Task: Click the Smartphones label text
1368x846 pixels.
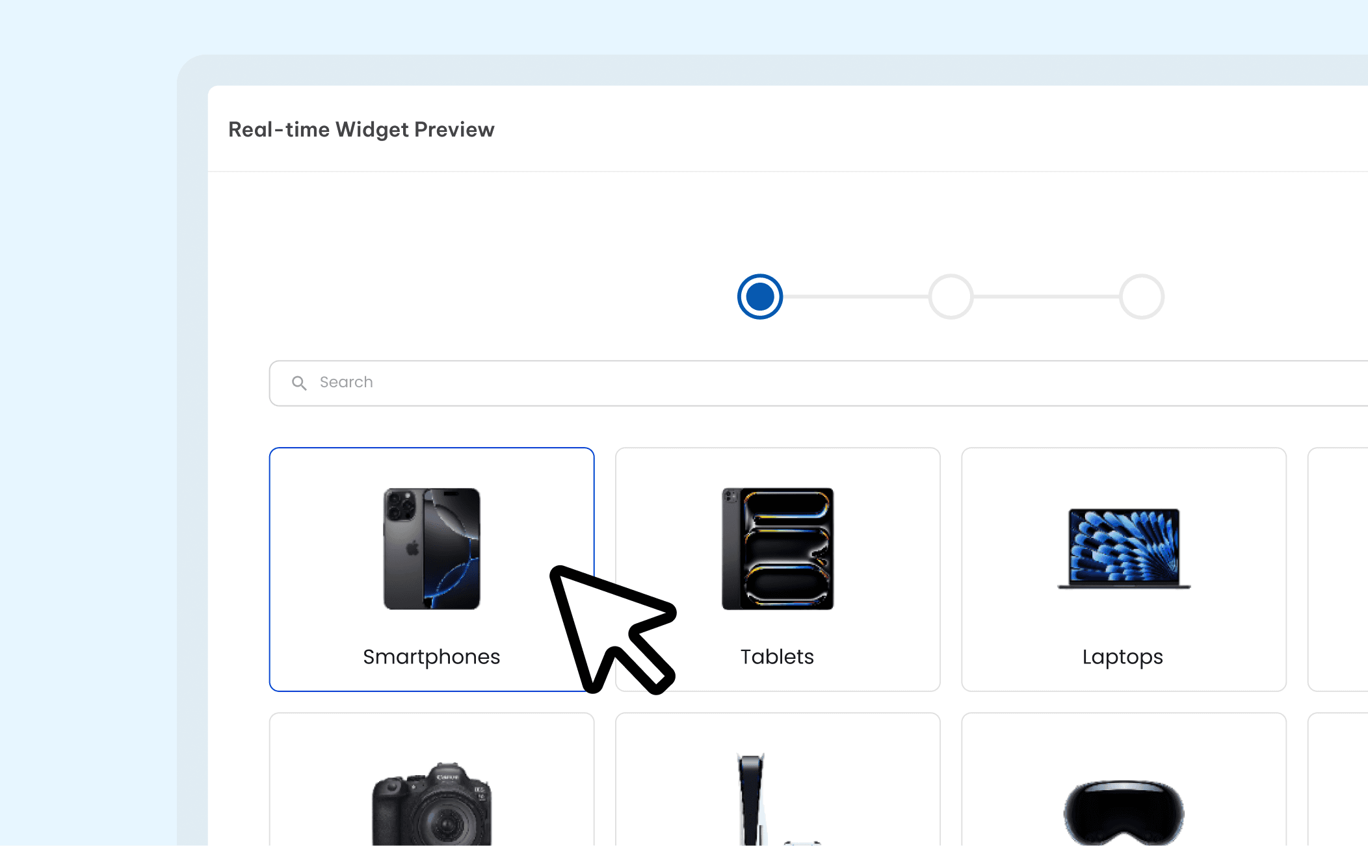Action: tap(431, 657)
